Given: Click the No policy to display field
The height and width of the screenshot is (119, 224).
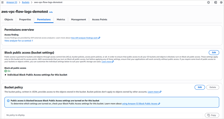Looking at the screenshot, I should coord(104,115).
